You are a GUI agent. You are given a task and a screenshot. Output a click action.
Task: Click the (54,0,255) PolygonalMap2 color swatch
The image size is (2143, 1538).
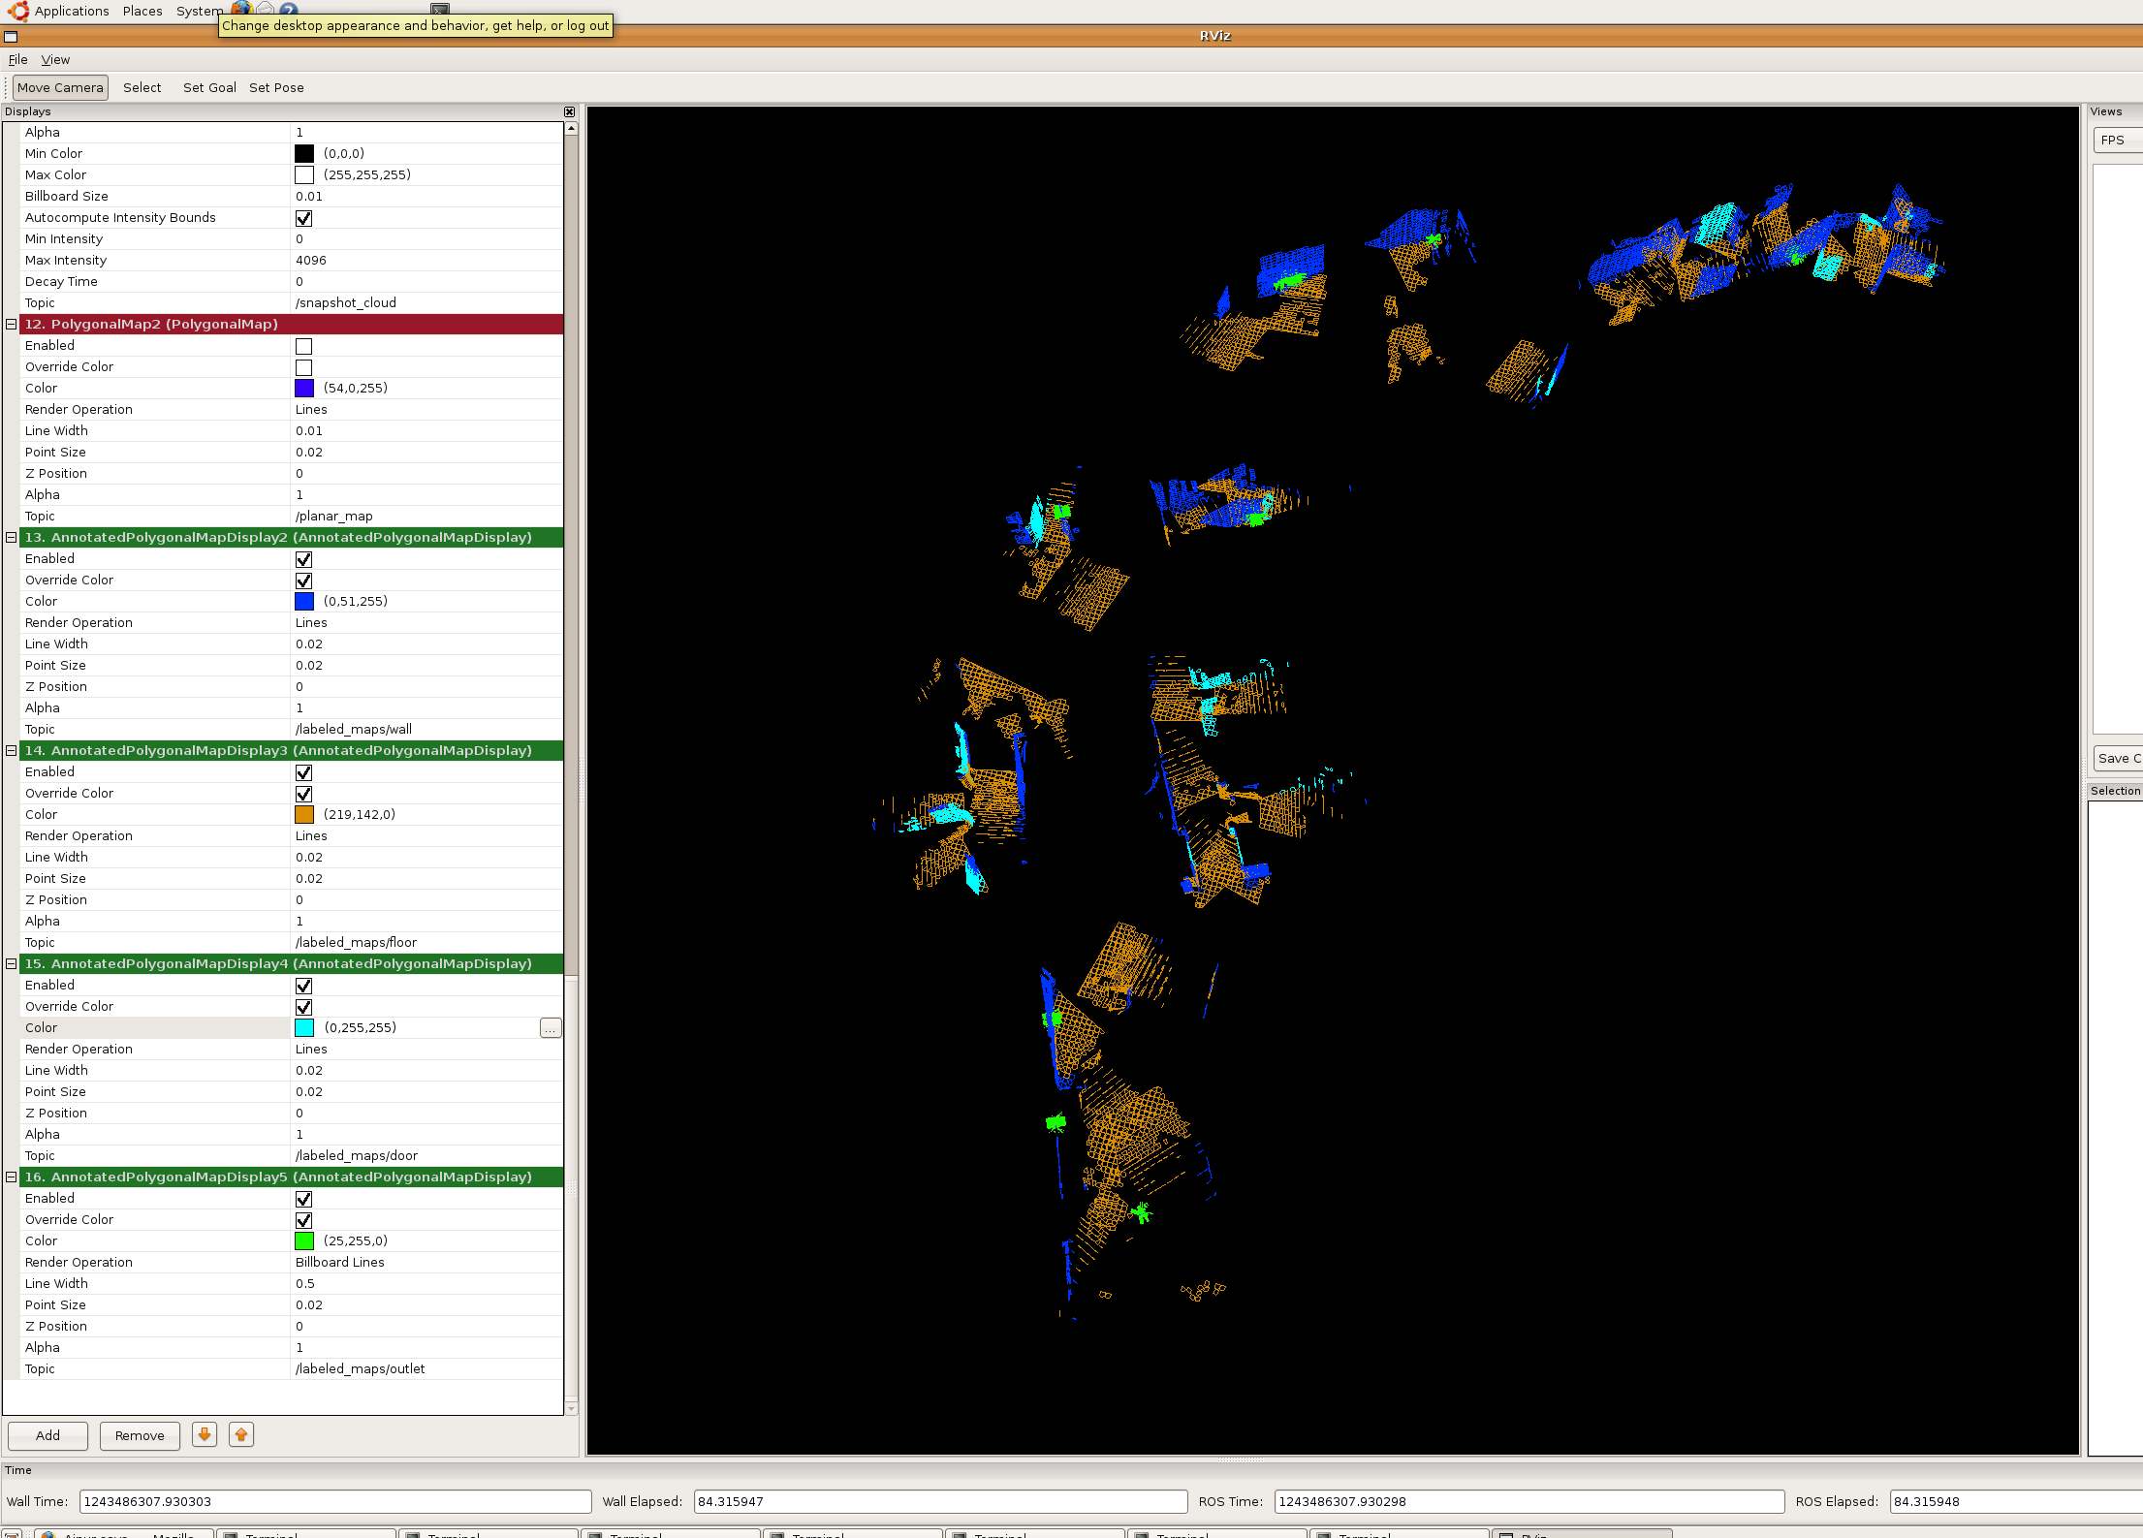click(x=303, y=388)
